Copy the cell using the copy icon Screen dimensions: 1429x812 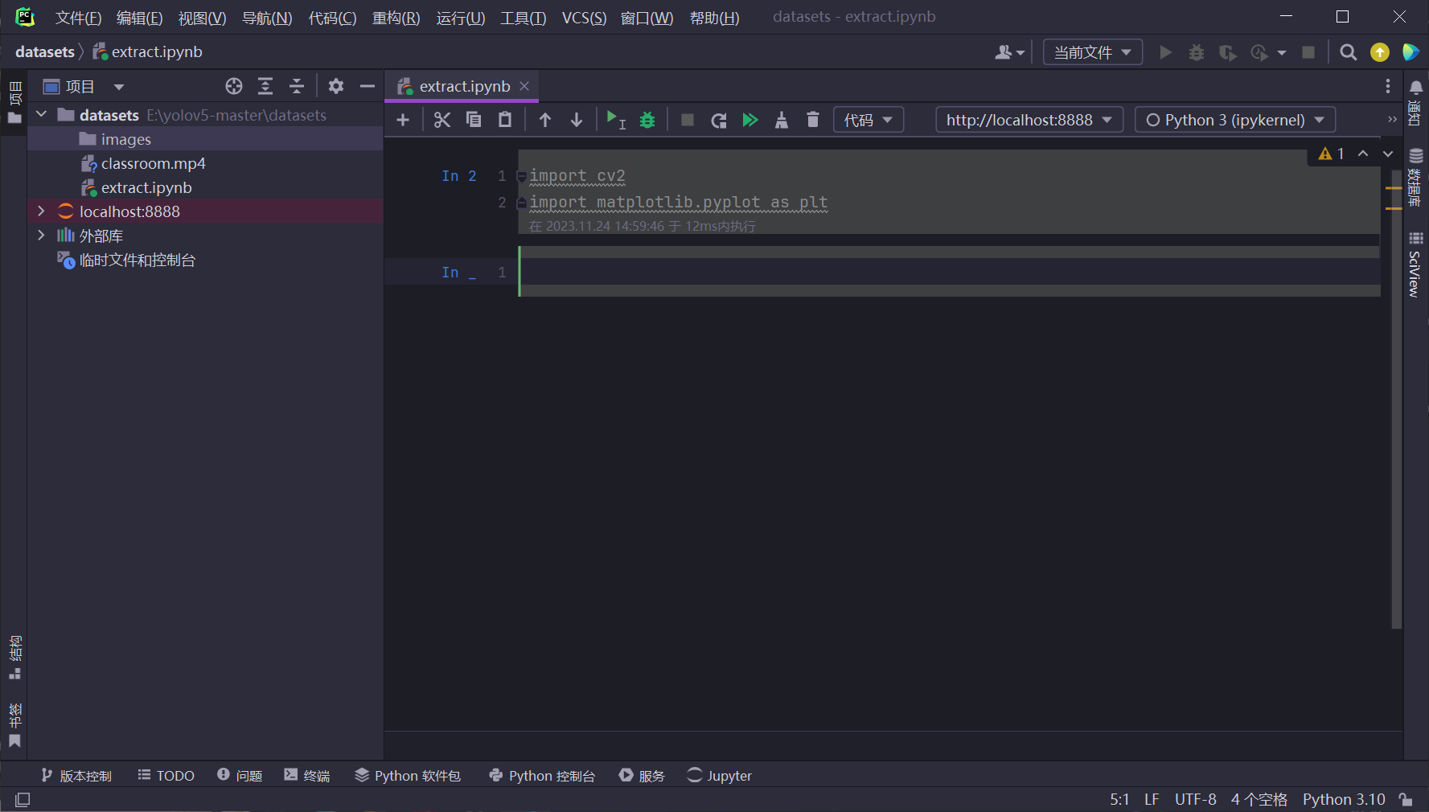474,120
